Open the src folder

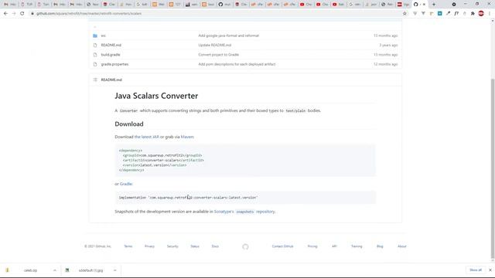click(103, 36)
